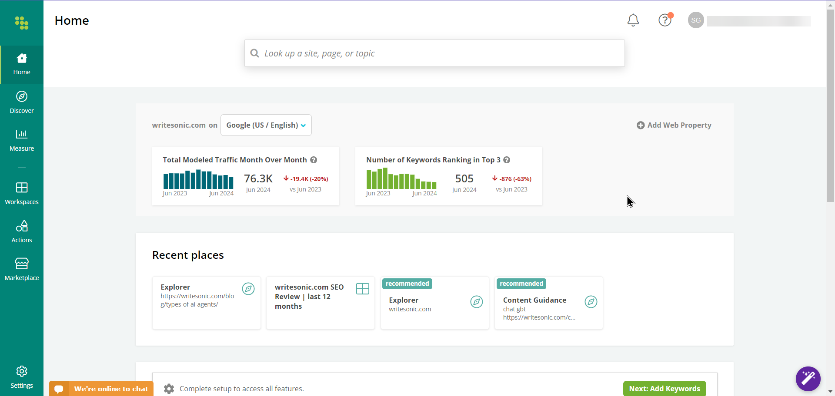Open the compass icon on the Explorer card

248,289
